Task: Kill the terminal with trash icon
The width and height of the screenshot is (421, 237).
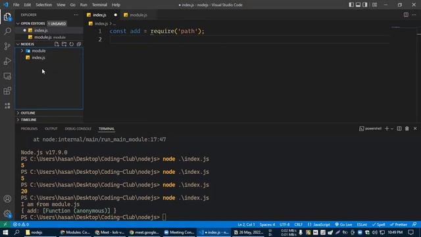Action: click(407, 129)
